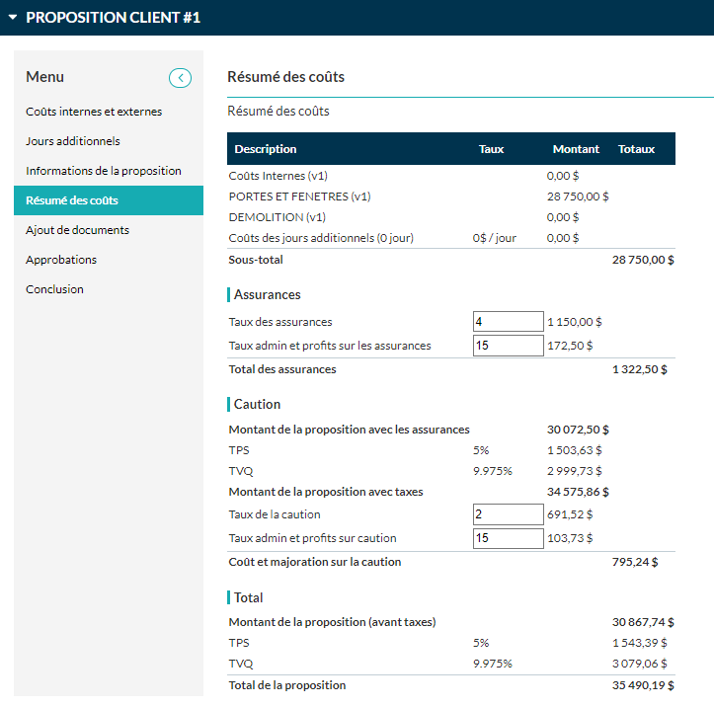Click the Taux des assurances input field
The image size is (714, 707).
tap(509, 321)
